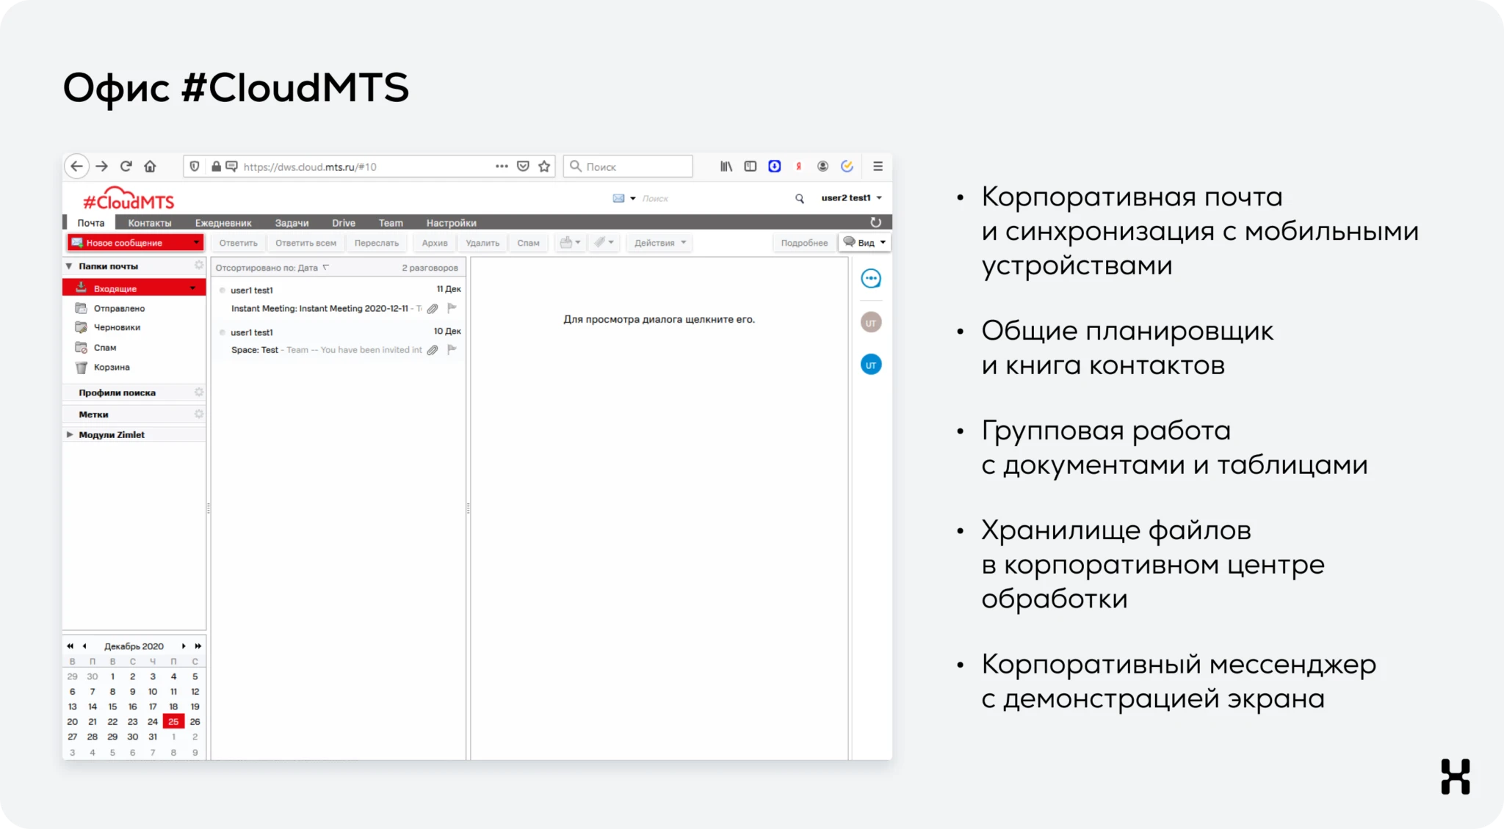The height and width of the screenshot is (829, 1504).
Task: Click the Новое сообщение button
Action: pyautogui.click(x=126, y=243)
